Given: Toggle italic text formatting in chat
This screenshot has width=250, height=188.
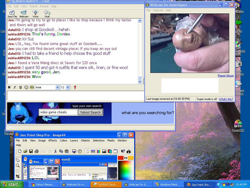Looking at the screenshot, I should (x=15, y=87).
